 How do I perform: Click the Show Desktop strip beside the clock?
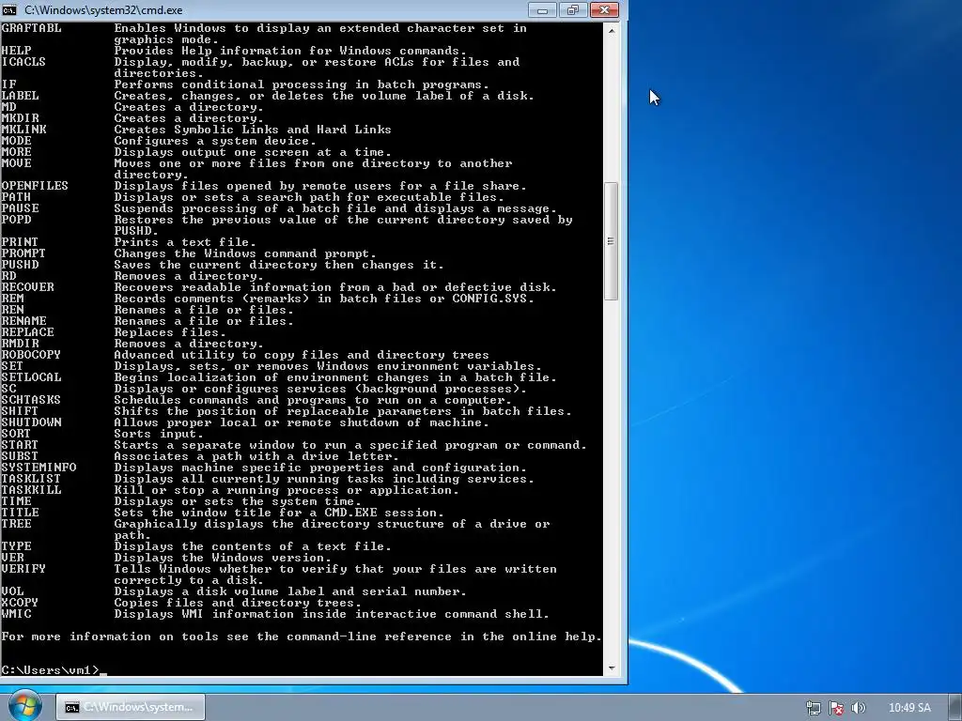(x=955, y=708)
